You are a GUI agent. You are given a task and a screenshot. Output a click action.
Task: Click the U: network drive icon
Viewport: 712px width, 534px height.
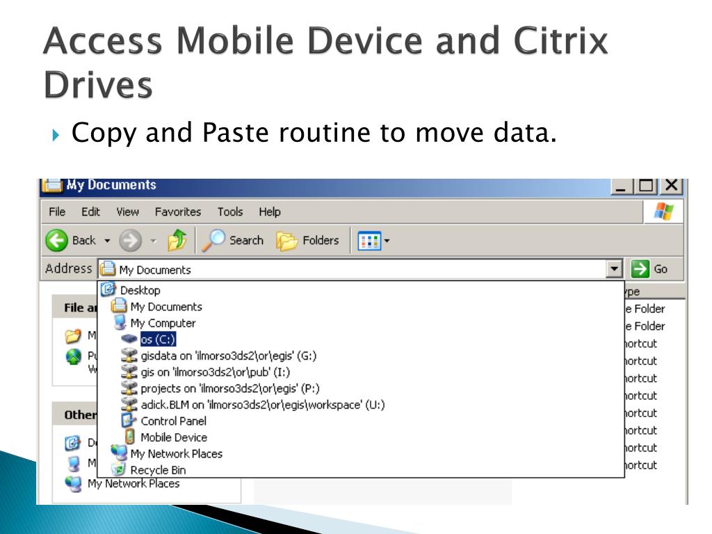coord(129,404)
